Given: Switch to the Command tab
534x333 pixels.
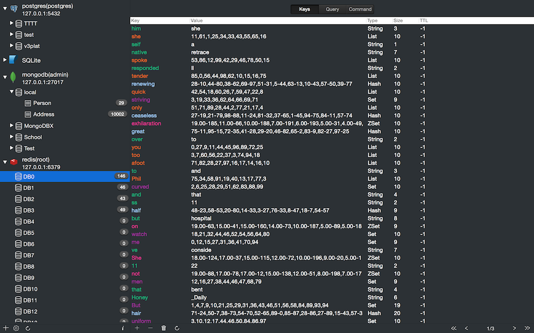Looking at the screenshot, I should click(360, 9).
